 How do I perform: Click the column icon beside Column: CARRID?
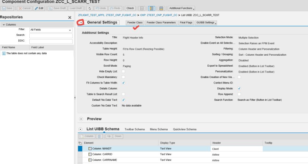pyautogui.click(x=90, y=154)
